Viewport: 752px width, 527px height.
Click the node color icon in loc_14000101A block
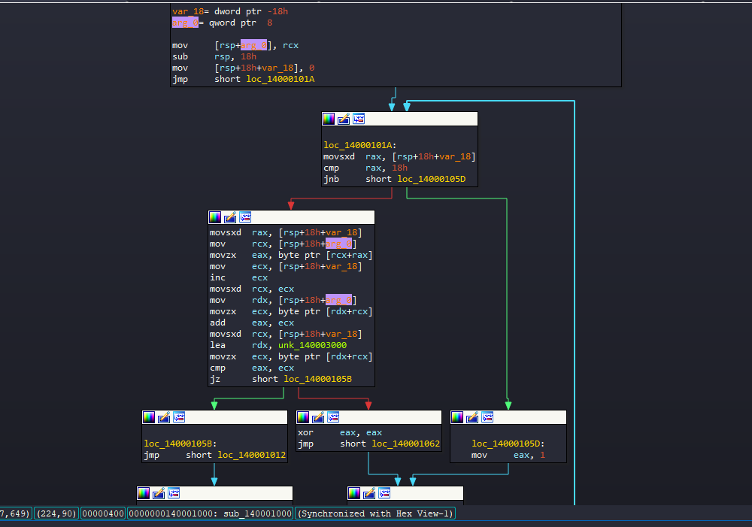(x=329, y=119)
